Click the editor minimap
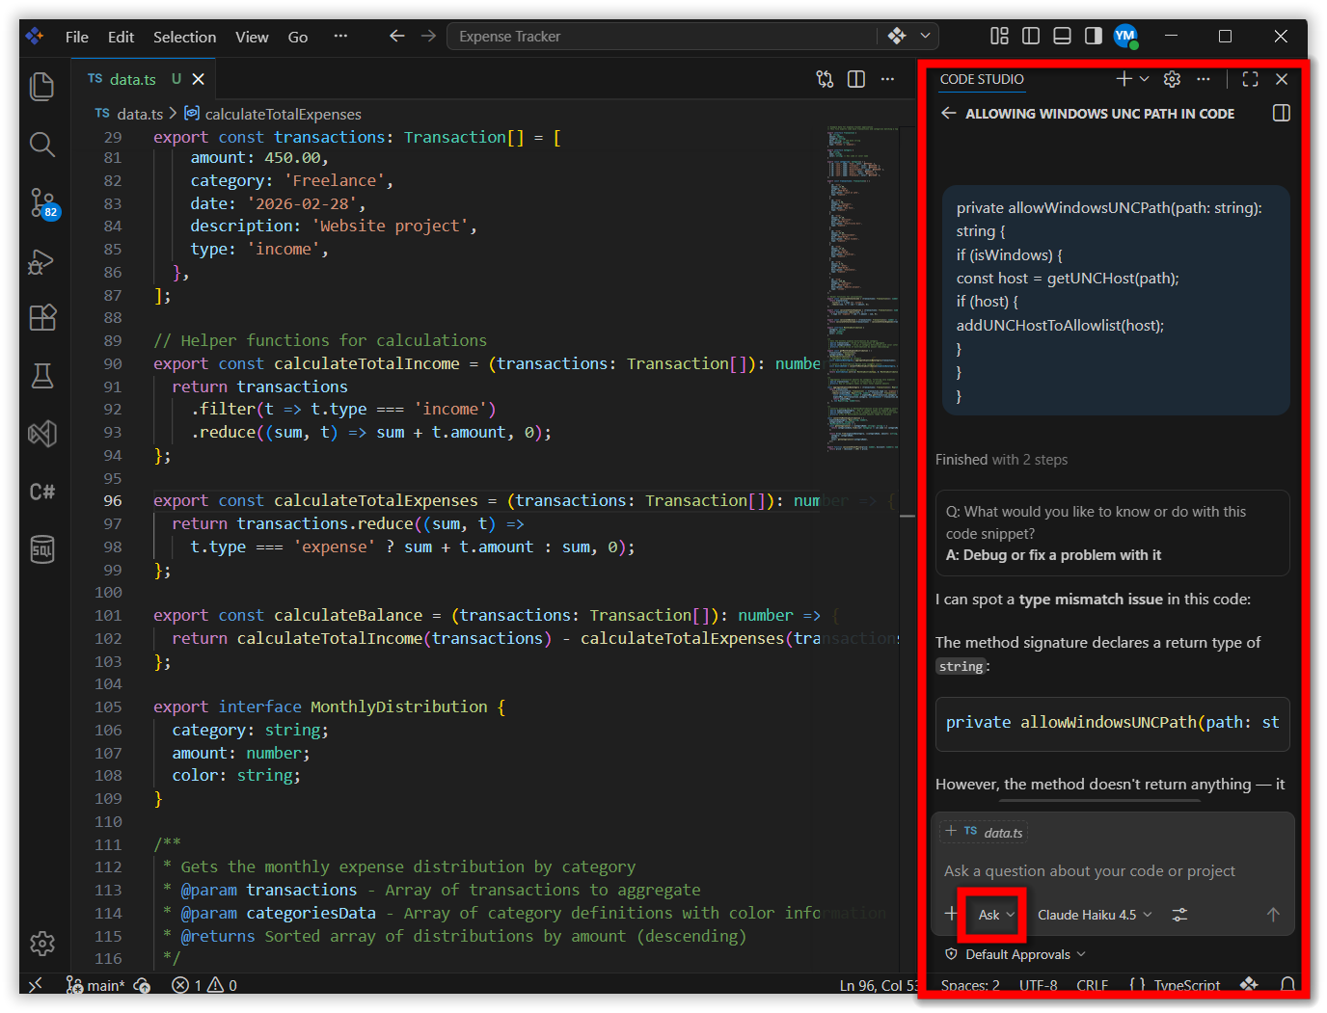Screen dimensions: 1327x1013 (x=863, y=289)
